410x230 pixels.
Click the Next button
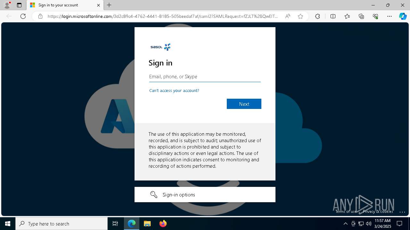click(244, 104)
